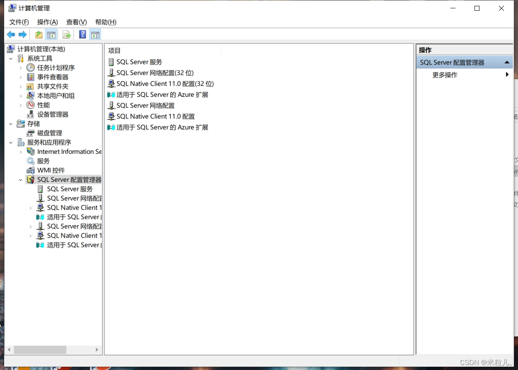
Task: Click the 计算机管理 title bar app icon
Action: tap(12, 8)
